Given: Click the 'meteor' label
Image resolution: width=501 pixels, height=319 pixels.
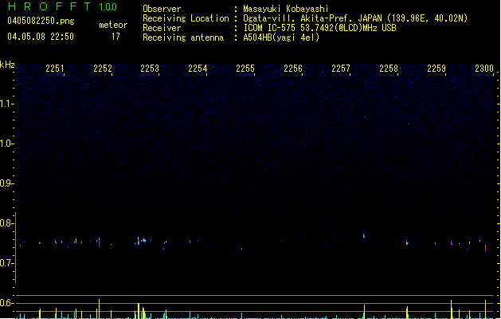Looking at the screenshot, I should [x=113, y=25].
